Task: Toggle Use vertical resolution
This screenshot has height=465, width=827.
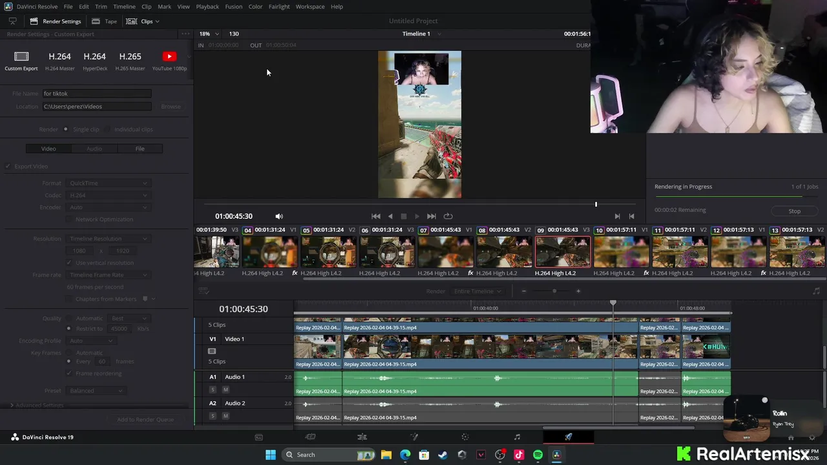Action: click(x=69, y=263)
